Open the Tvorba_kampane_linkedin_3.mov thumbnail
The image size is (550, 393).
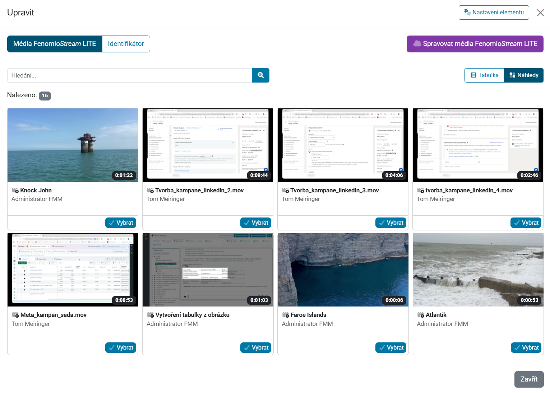click(x=343, y=145)
